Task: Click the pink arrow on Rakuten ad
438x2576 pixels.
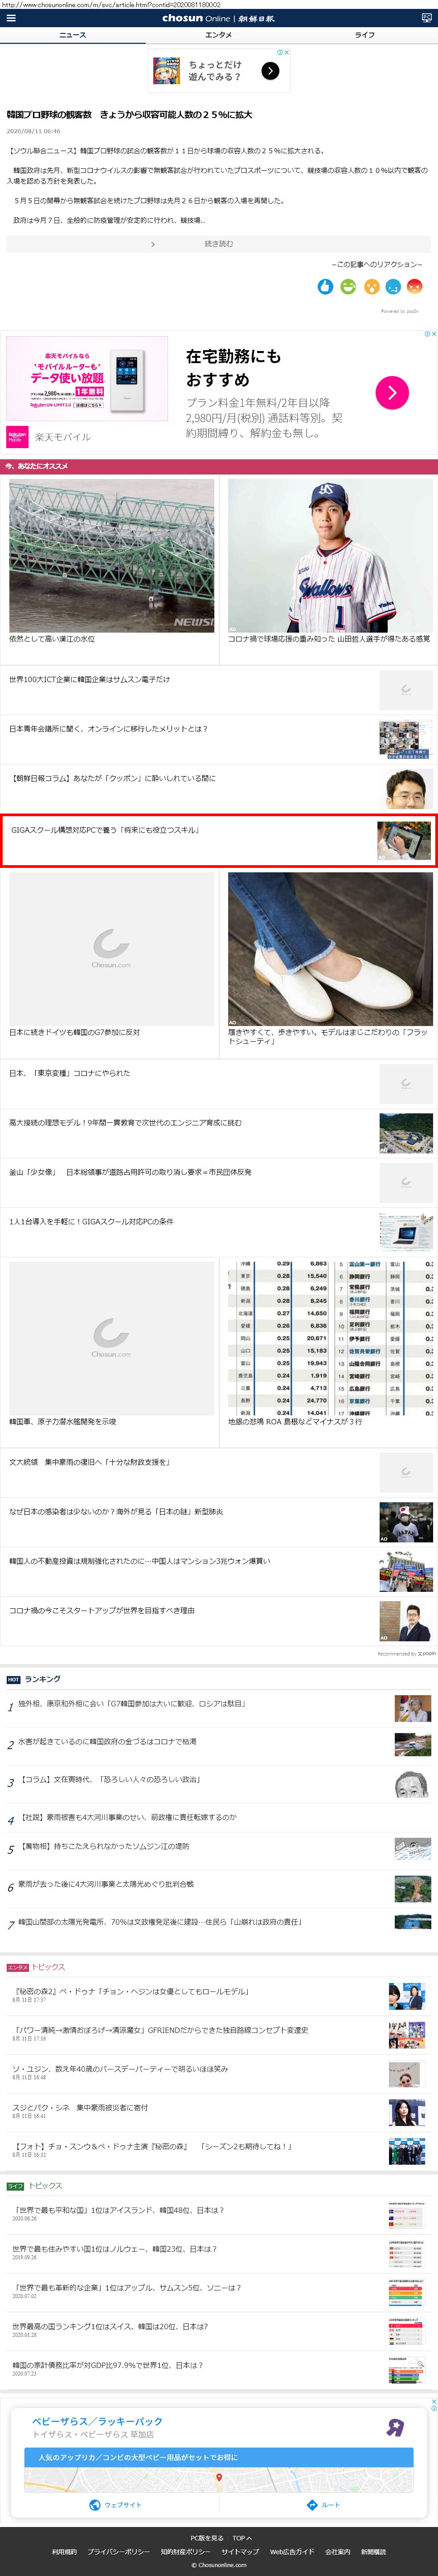Action: (391, 393)
